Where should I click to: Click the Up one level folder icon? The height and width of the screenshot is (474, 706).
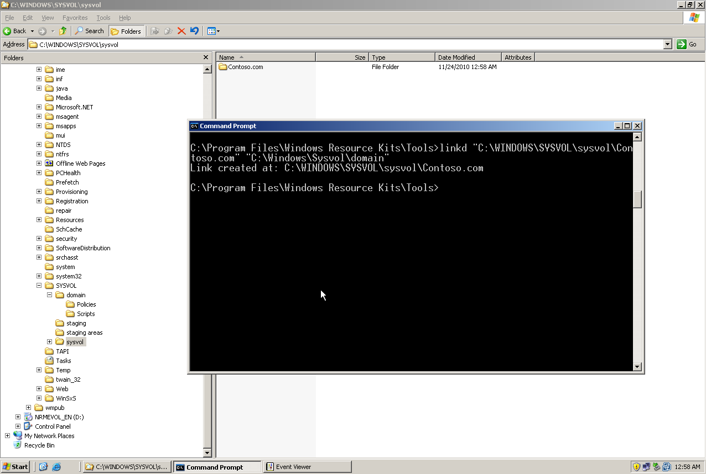[63, 31]
